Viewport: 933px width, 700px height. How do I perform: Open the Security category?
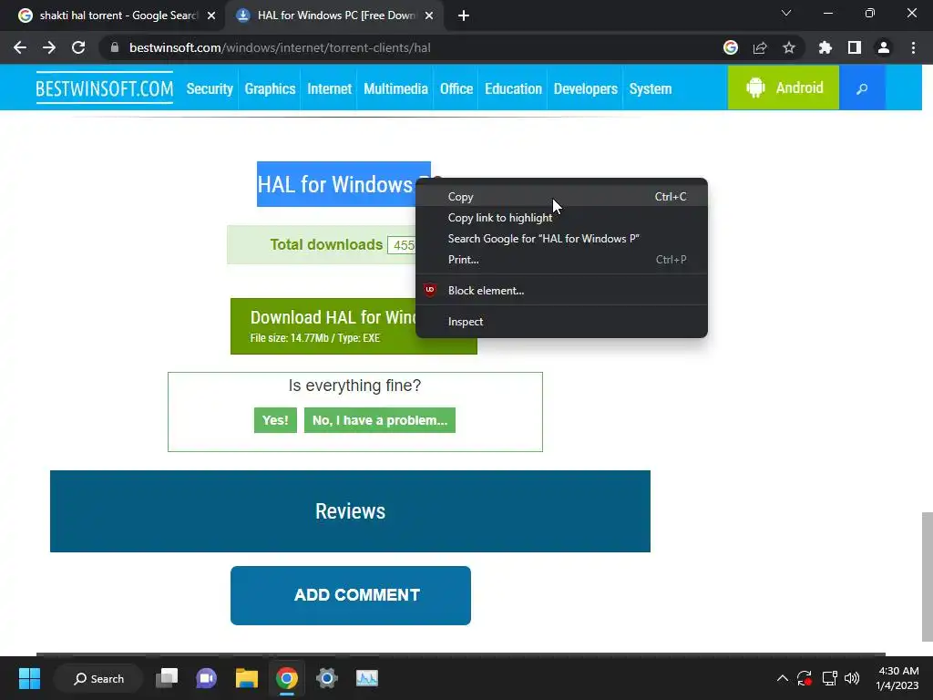[210, 88]
